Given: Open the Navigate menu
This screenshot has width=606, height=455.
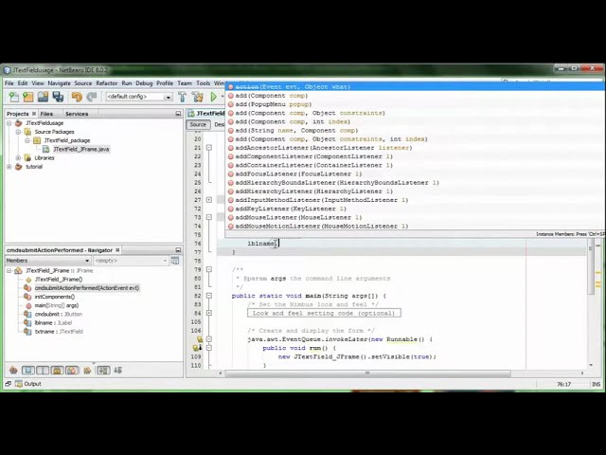Looking at the screenshot, I should click(x=59, y=83).
